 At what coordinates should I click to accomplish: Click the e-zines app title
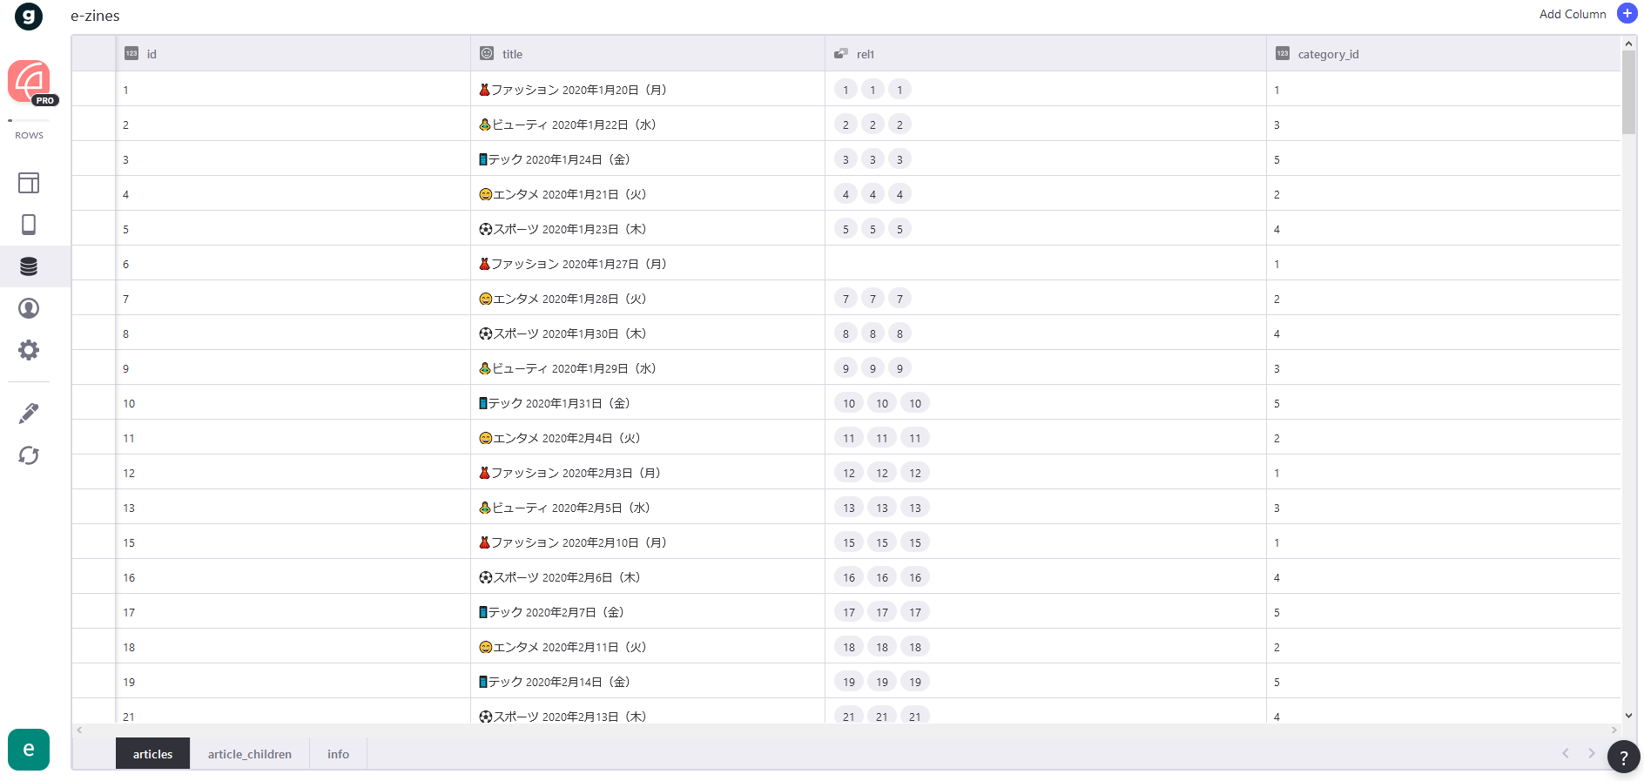95,16
